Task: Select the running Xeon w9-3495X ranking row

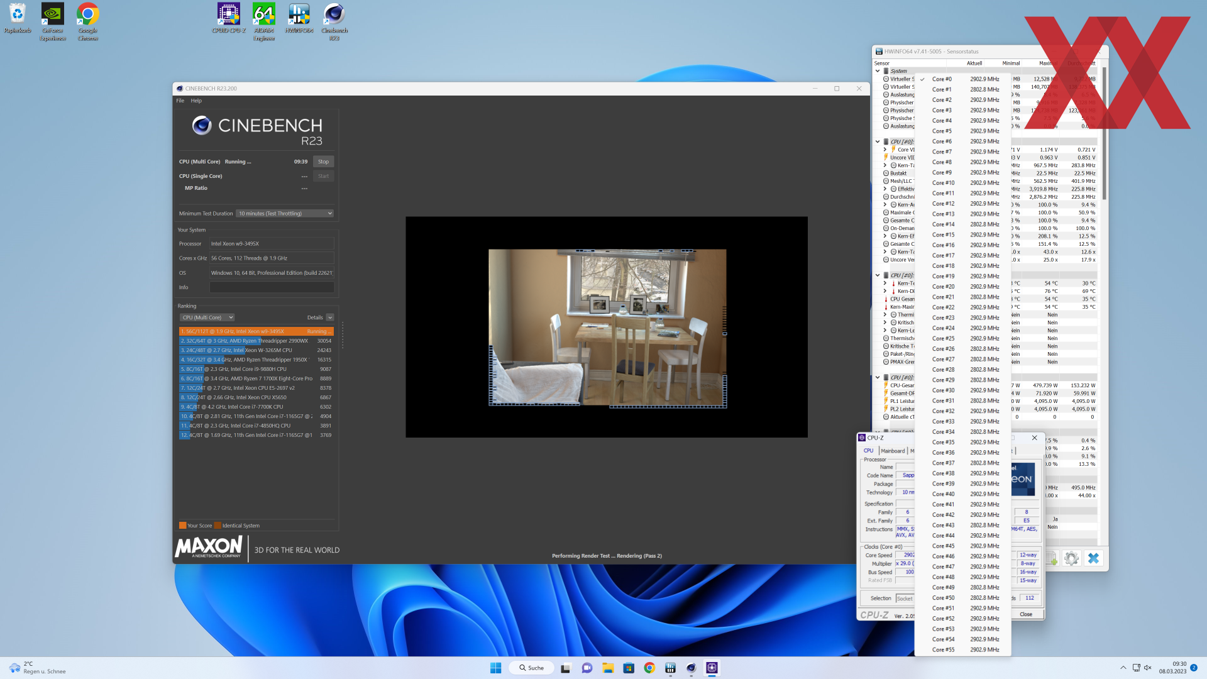Action: 256,331
